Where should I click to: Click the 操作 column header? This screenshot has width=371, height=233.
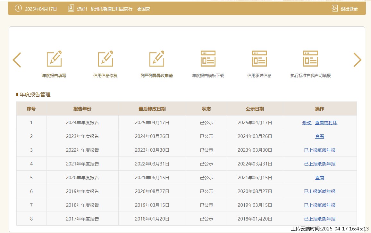pyautogui.click(x=320, y=109)
